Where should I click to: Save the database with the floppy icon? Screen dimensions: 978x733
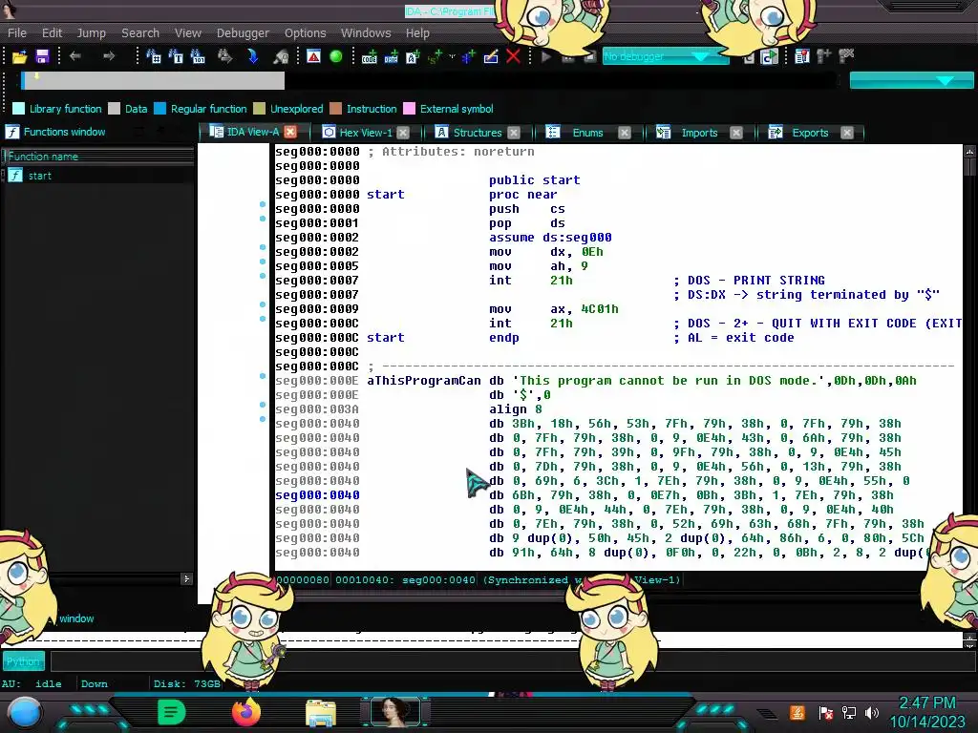click(x=42, y=56)
